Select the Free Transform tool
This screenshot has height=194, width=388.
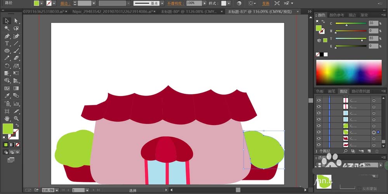16,73
